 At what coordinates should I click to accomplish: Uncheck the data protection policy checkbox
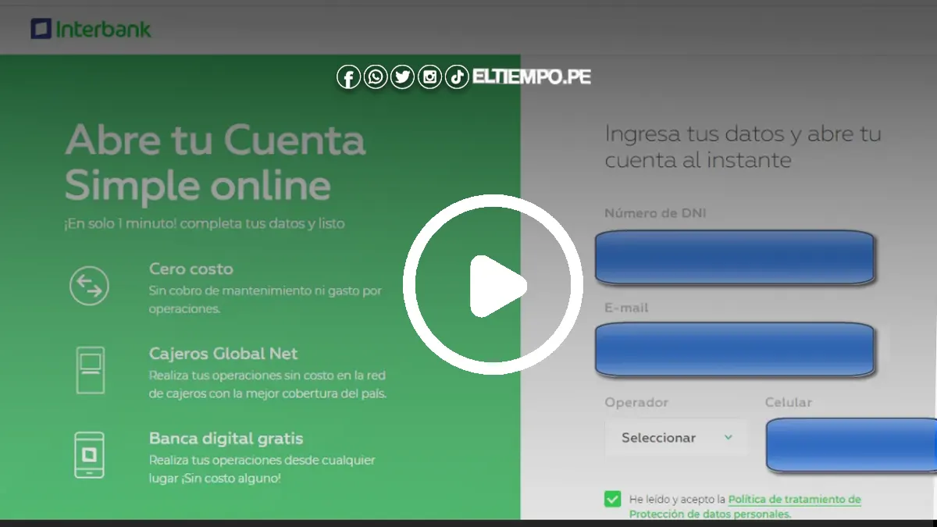tap(612, 499)
